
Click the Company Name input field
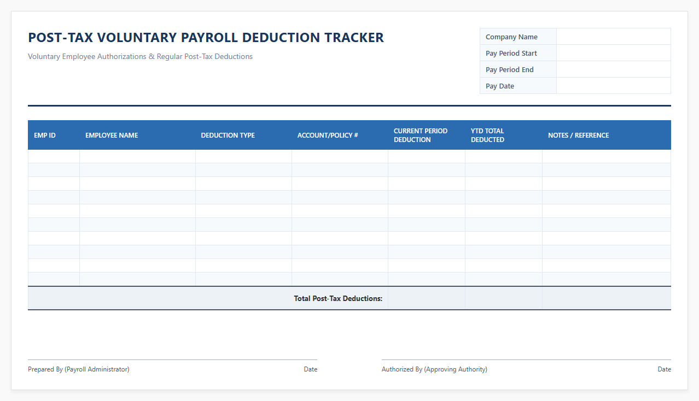[x=614, y=37]
